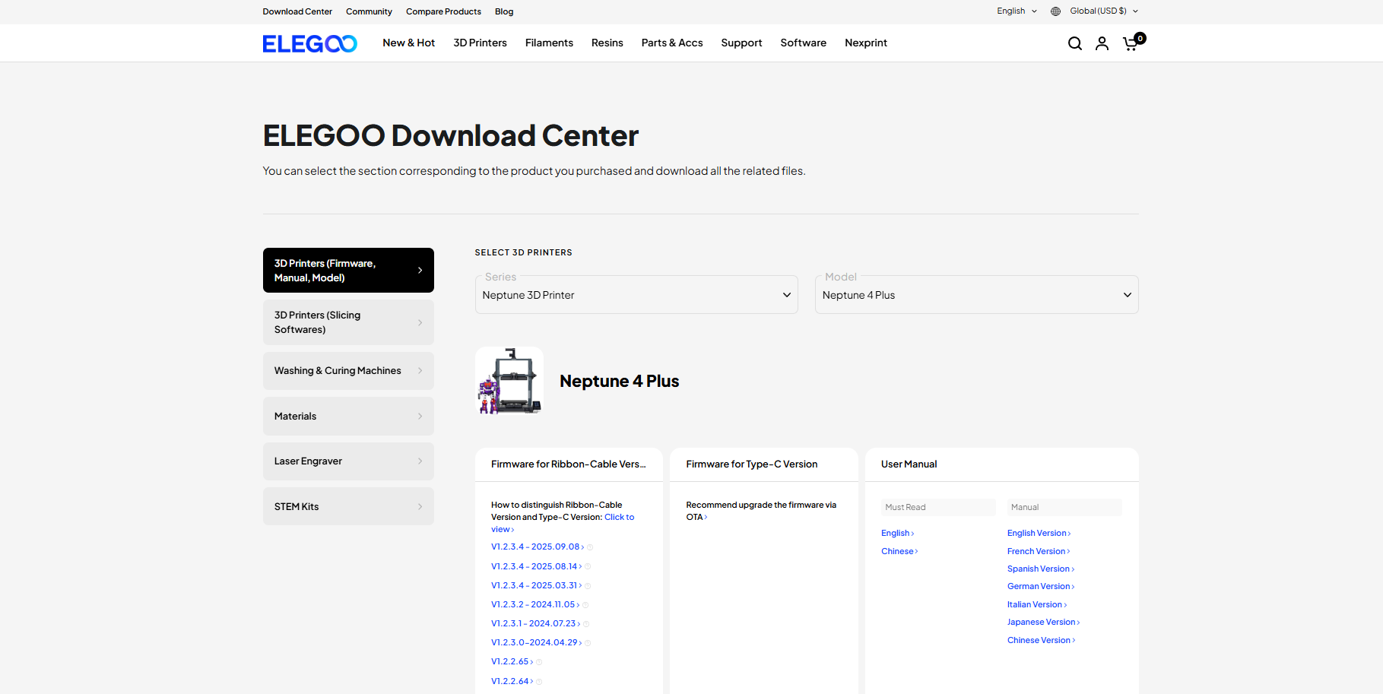The height and width of the screenshot is (694, 1383).
Task: Select 3D Printers (Slicing Softwares) category
Action: pyautogui.click(x=348, y=322)
